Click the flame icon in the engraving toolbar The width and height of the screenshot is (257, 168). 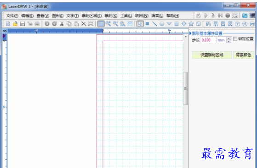pos(213,16)
